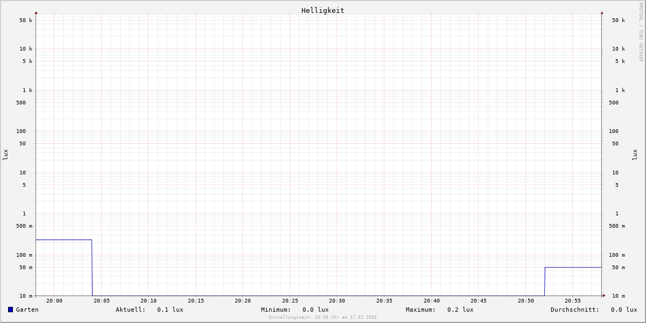Viewport: 646px width, 323px height.
Task: Click the Durchschnitt: label in the legend
Action: coord(575,310)
